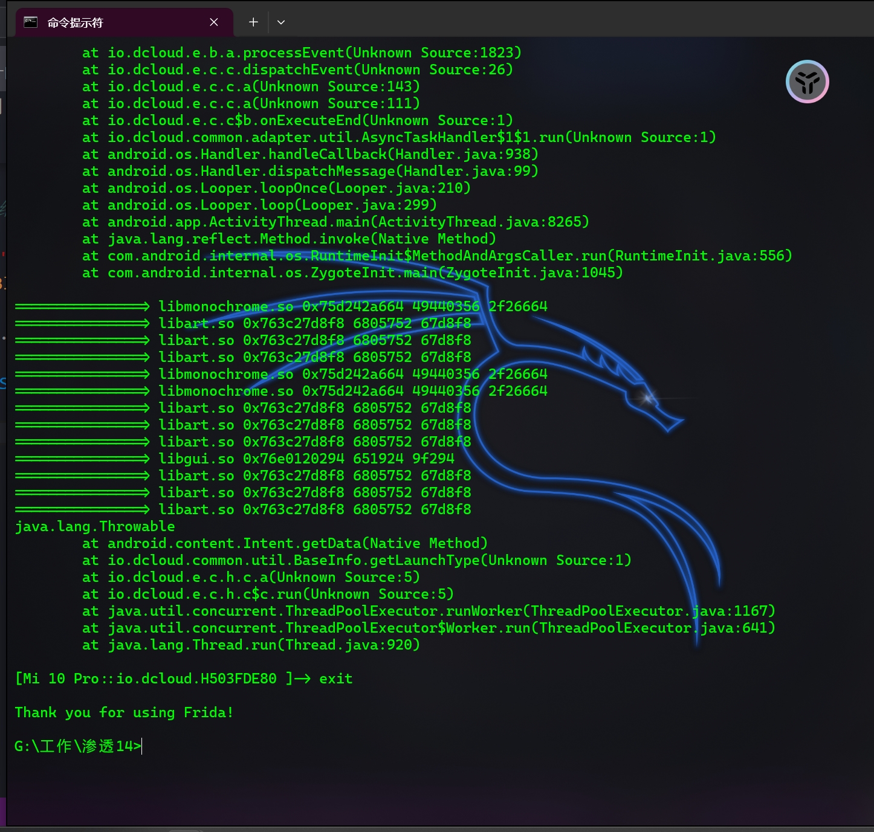The width and height of the screenshot is (874, 832).
Task: Click the Mi 10 Pro Frida prompt text
Action: (x=145, y=679)
